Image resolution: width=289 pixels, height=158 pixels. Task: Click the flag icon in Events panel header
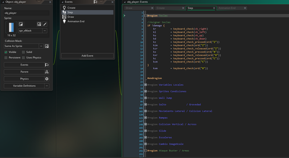[x=95, y=2]
